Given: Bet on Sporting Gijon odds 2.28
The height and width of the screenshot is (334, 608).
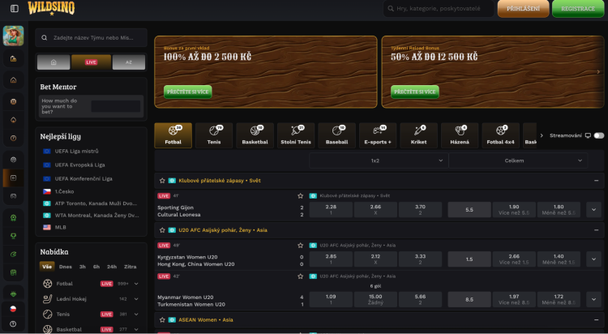Looking at the screenshot, I should coord(331,209).
